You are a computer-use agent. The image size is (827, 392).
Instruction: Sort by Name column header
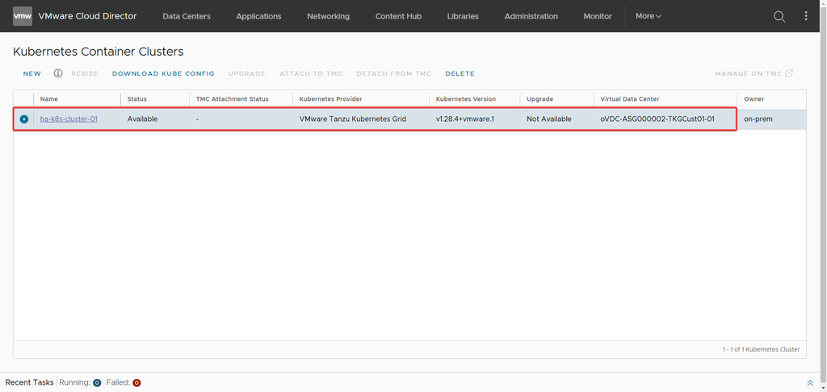tap(49, 99)
